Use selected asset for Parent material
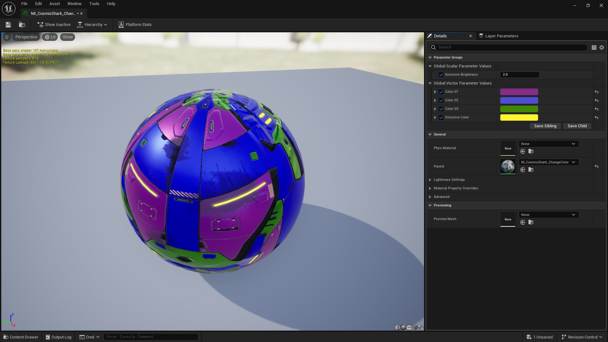608x342 pixels. click(523, 170)
